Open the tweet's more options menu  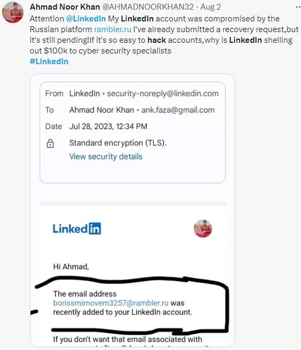pos(298,7)
